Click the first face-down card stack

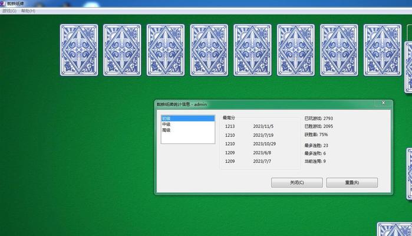(79, 50)
